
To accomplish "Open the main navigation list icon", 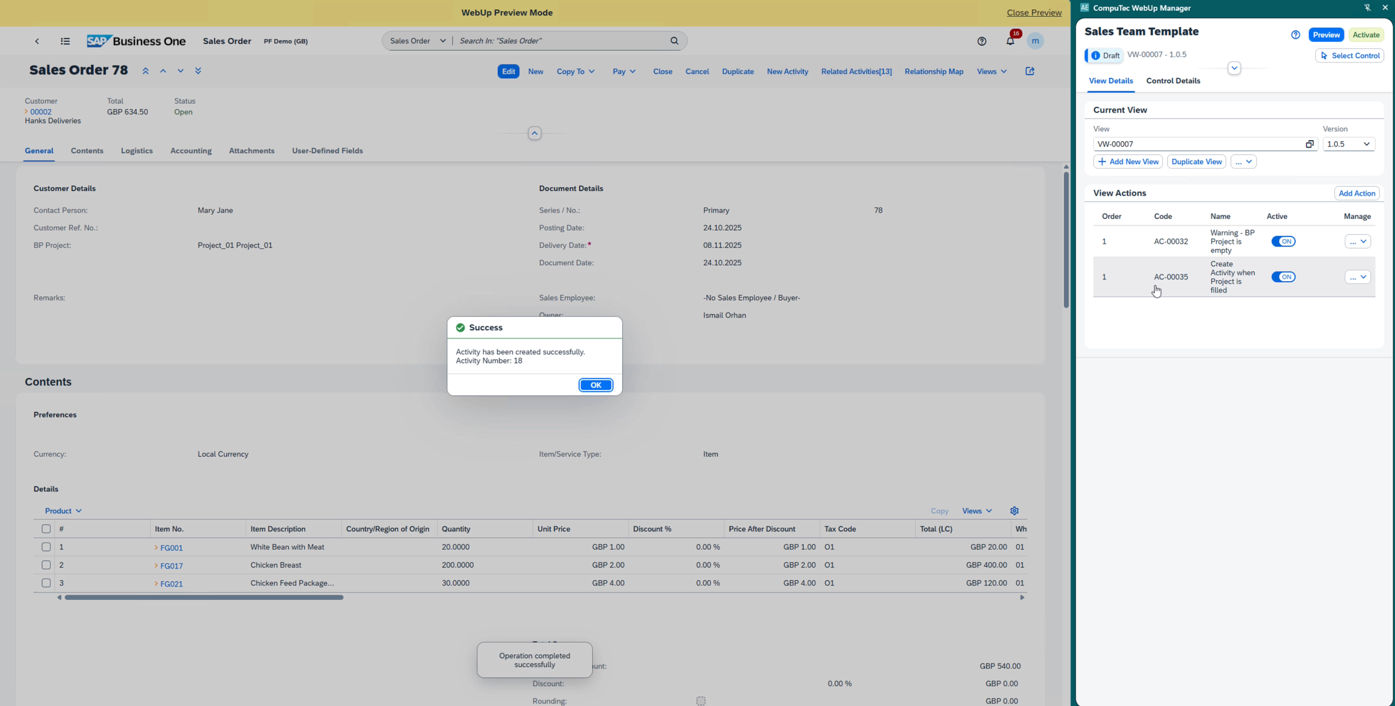I will 65,41.
